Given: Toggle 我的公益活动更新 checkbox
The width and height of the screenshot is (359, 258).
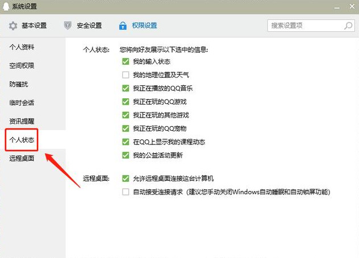Looking at the screenshot, I should click(x=126, y=155).
